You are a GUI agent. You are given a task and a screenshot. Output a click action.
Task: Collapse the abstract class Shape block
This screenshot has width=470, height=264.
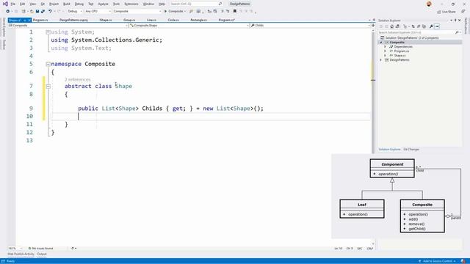(x=48, y=87)
